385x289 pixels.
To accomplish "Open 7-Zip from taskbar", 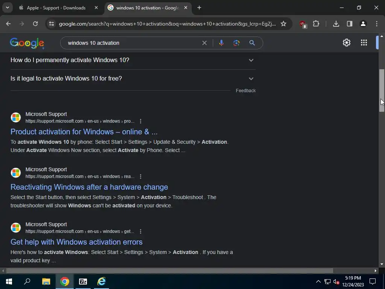I will click(83, 281).
